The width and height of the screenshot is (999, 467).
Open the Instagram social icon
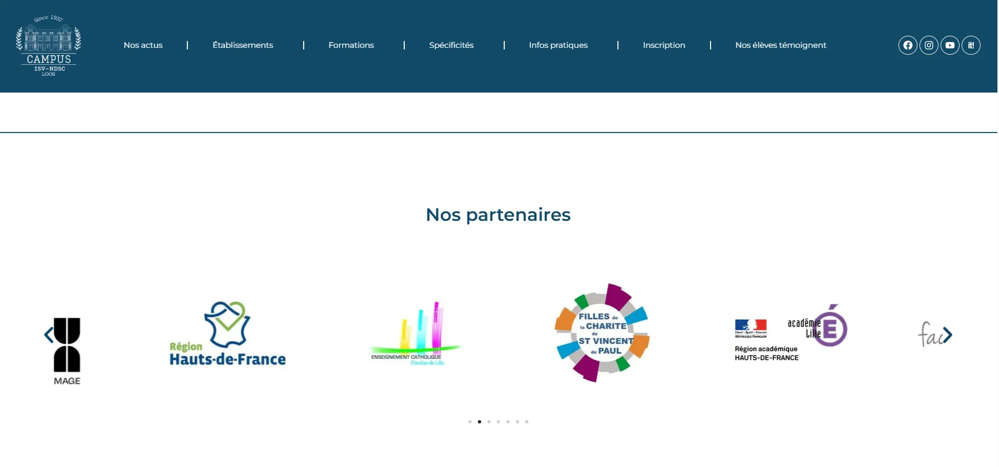pyautogui.click(x=929, y=45)
